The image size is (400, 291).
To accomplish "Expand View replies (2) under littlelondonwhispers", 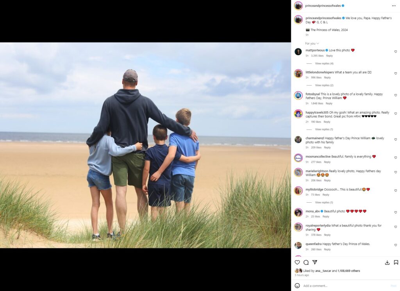I will tap(324, 85).
